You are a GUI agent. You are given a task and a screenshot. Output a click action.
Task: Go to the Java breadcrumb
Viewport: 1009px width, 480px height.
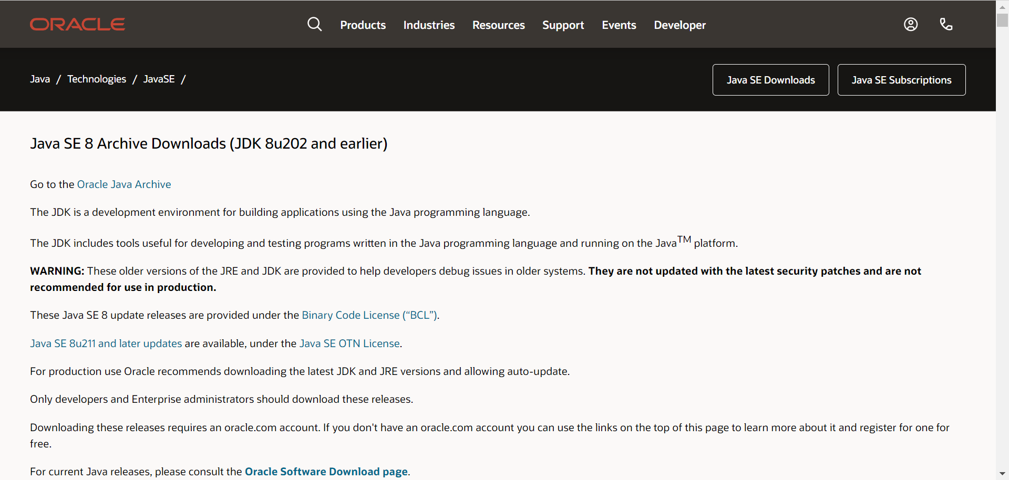pyautogui.click(x=40, y=79)
